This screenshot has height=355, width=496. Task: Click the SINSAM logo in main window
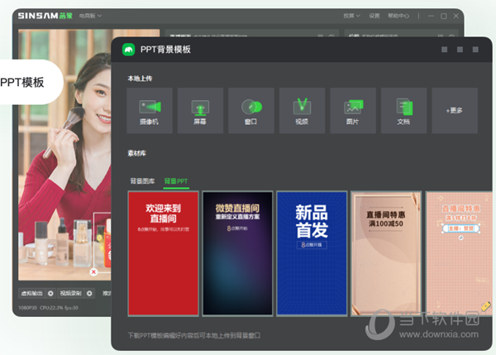click(45, 16)
